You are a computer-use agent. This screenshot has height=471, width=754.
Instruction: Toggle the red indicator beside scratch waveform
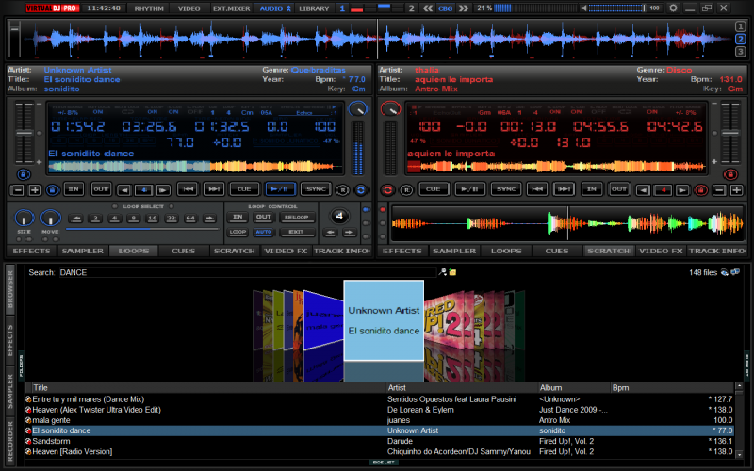(383, 209)
